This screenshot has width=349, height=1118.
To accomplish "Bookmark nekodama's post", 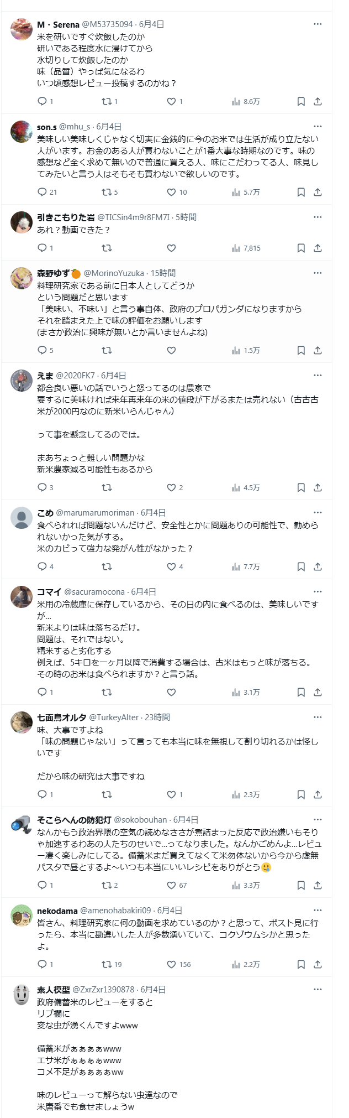I will pyautogui.click(x=301, y=964).
